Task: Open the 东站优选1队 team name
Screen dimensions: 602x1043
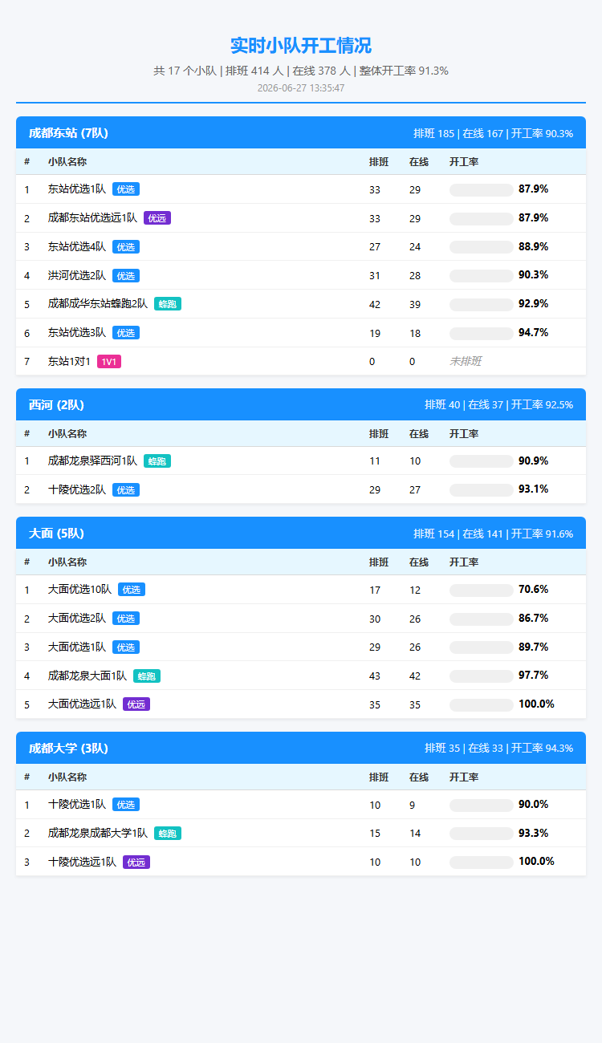Action: point(77,189)
